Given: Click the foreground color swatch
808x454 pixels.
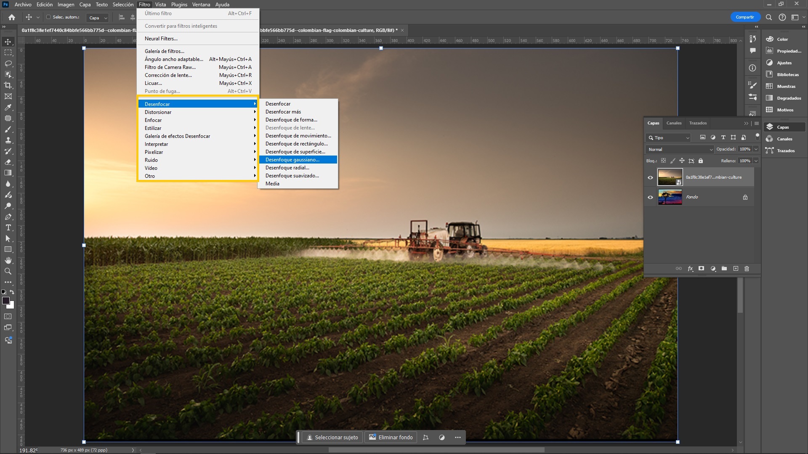Looking at the screenshot, I should coord(6,301).
